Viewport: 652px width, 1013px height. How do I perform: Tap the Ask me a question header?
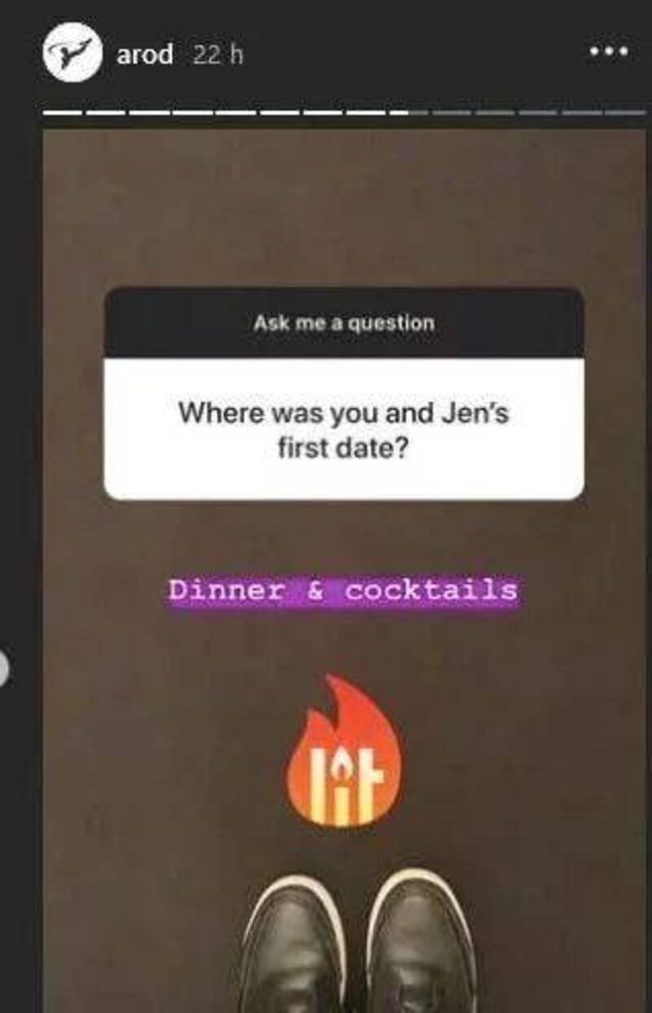[344, 322]
